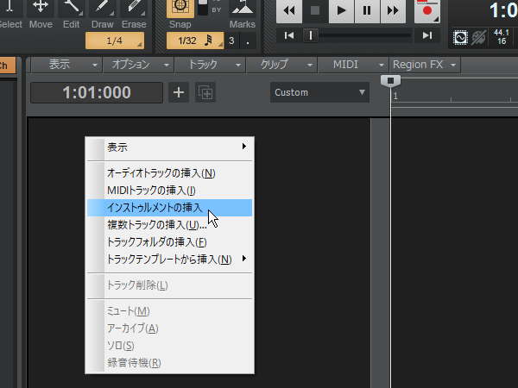Screen dimensions: 518x388
Task: Stop playback
Action: pos(315,10)
